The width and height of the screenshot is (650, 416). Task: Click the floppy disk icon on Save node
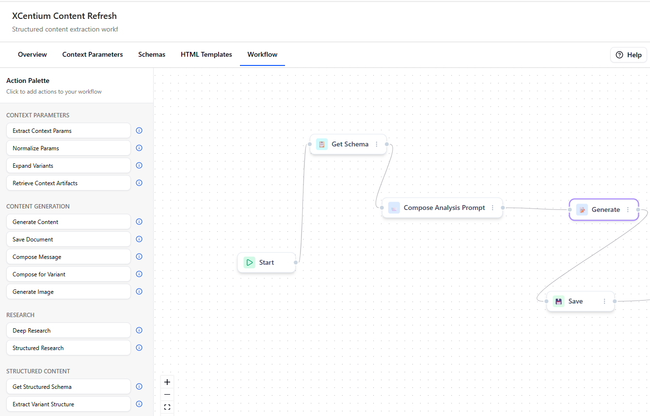tap(558, 301)
